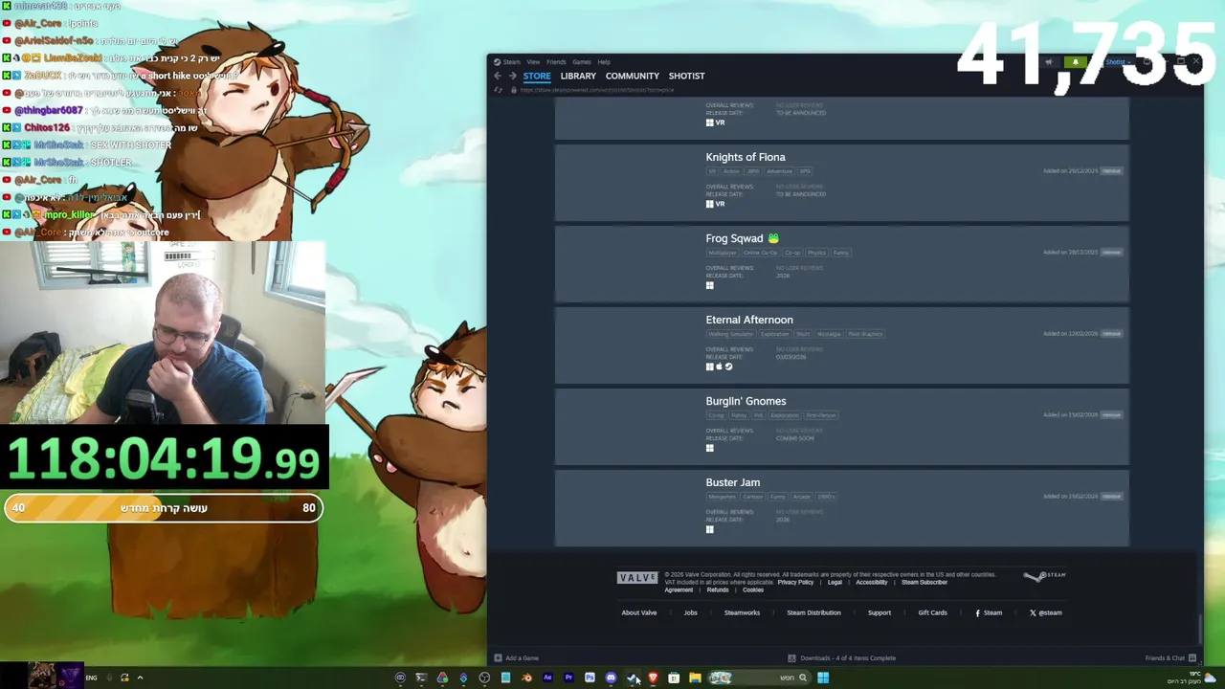1225x689 pixels.
Task: Click the macOS icon under Eternal Afternoon
Action: [719, 367]
